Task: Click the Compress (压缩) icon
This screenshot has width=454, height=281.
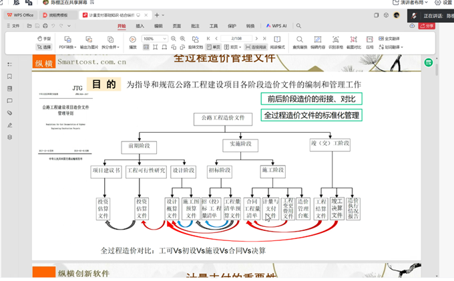Action: pyautogui.click(x=369, y=42)
